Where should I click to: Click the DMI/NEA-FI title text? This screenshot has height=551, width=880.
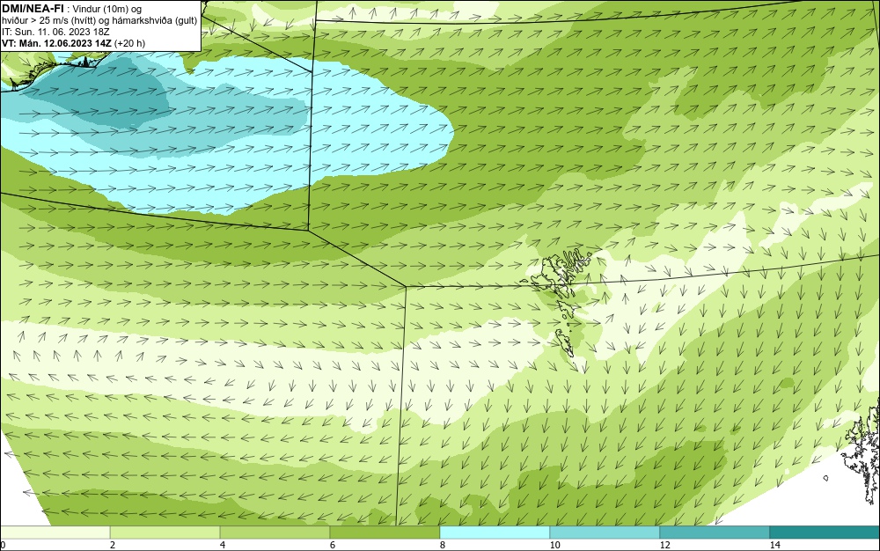tap(33, 9)
